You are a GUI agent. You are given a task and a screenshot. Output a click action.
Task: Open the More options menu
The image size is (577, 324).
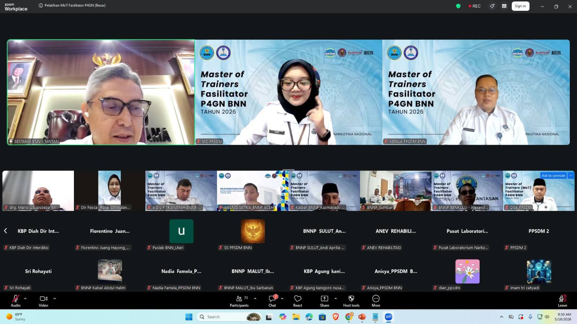[x=376, y=301]
